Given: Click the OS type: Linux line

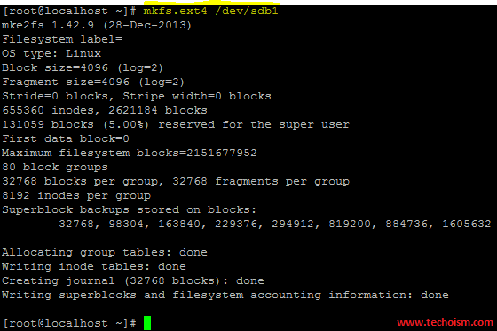Looking at the screenshot, I should 51,53.
